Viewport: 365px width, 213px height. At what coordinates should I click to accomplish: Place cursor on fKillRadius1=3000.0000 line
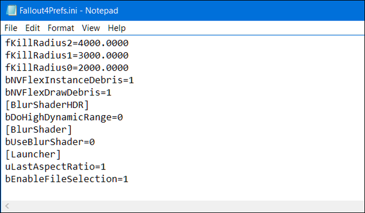[x=67, y=55]
